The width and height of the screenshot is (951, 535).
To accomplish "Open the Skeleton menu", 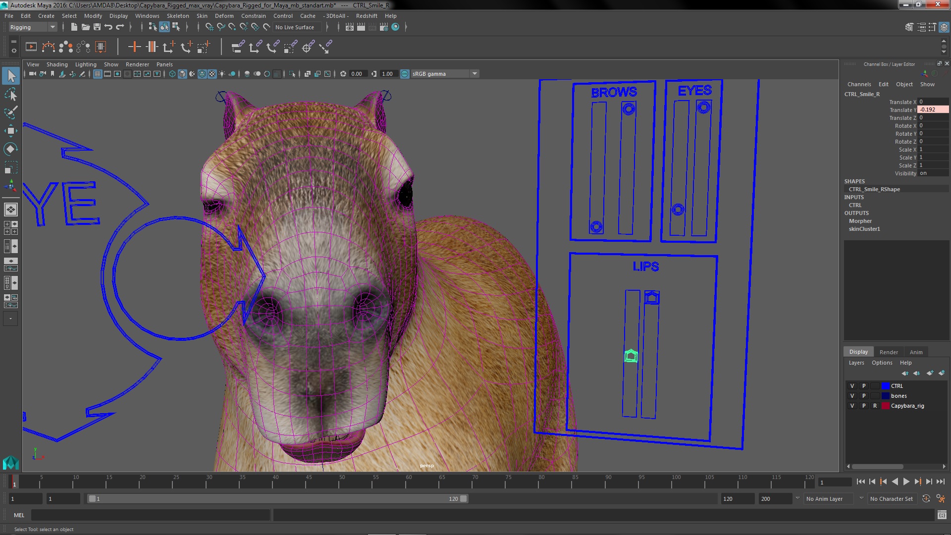I will 178,16.
